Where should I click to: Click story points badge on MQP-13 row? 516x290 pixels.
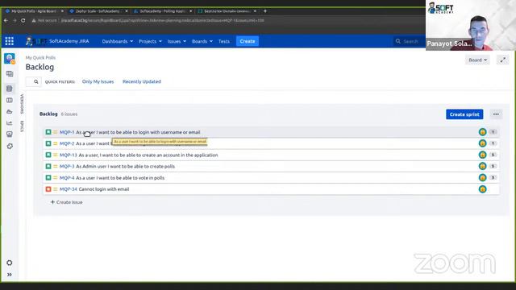[493, 155]
